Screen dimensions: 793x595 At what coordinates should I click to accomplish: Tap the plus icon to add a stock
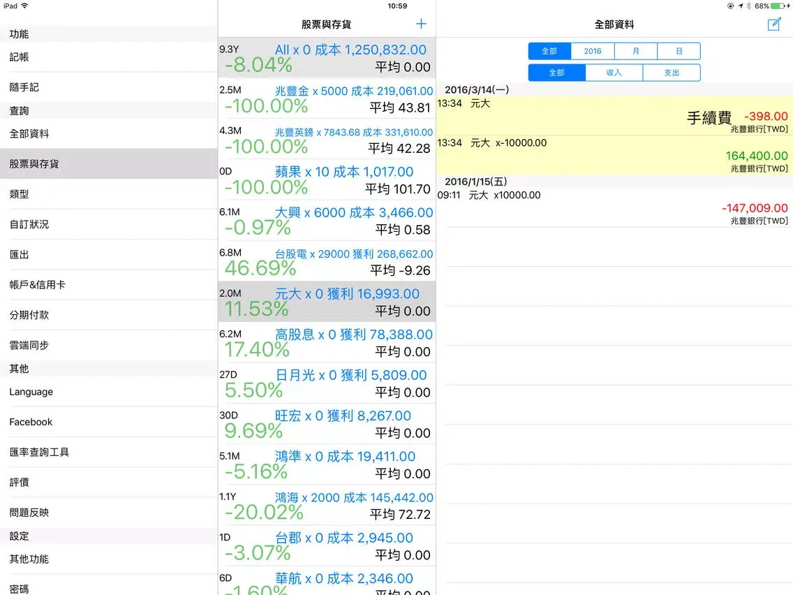click(x=421, y=24)
